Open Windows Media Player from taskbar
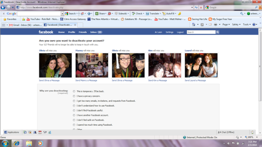The image size is (262, 147). pyautogui.click(x=40, y=143)
